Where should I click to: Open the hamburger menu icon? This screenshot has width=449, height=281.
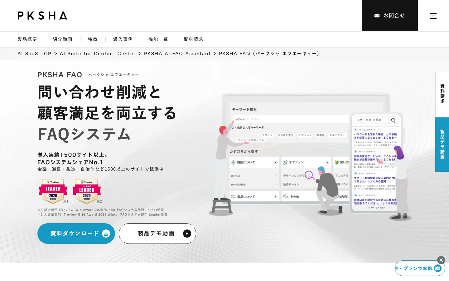(x=433, y=16)
